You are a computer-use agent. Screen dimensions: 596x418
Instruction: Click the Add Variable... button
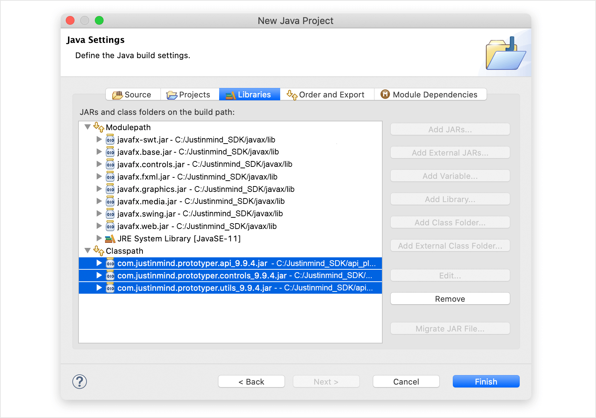coord(450,176)
